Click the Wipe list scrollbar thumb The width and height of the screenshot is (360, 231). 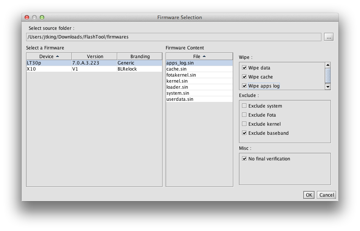(x=328, y=75)
